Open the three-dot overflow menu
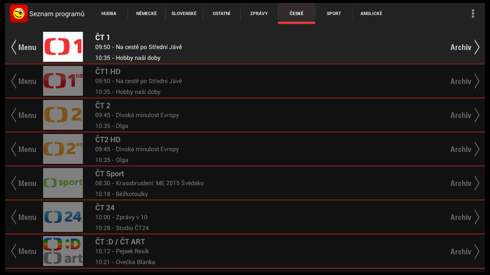The width and height of the screenshot is (490, 275). point(473,14)
